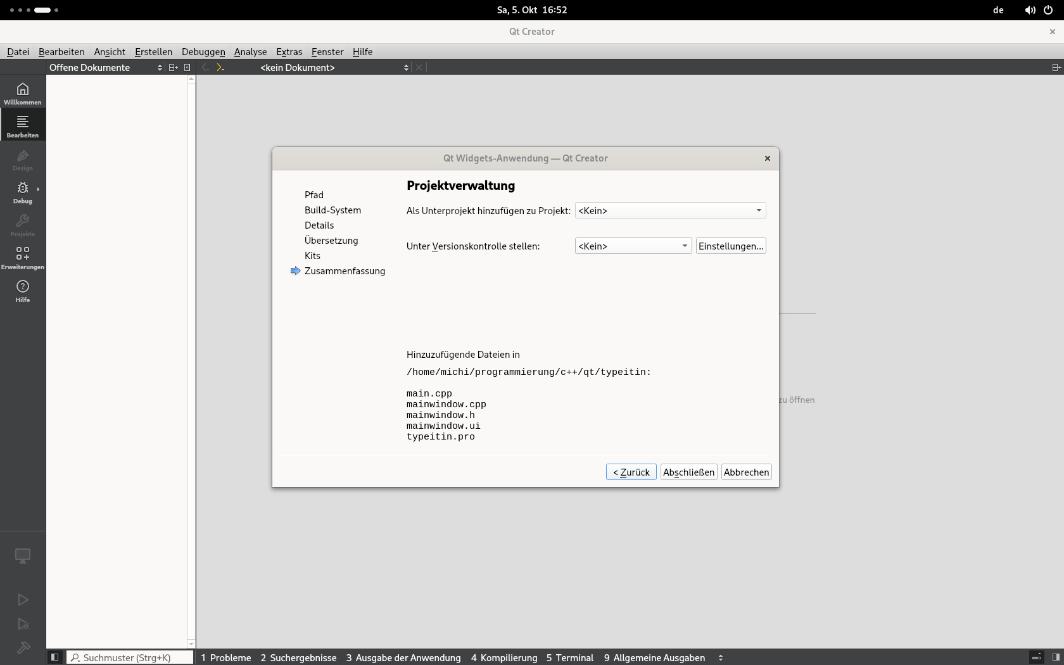The image size is (1064, 665).
Task: Open the 1 Probleme output pane
Action: click(226, 657)
